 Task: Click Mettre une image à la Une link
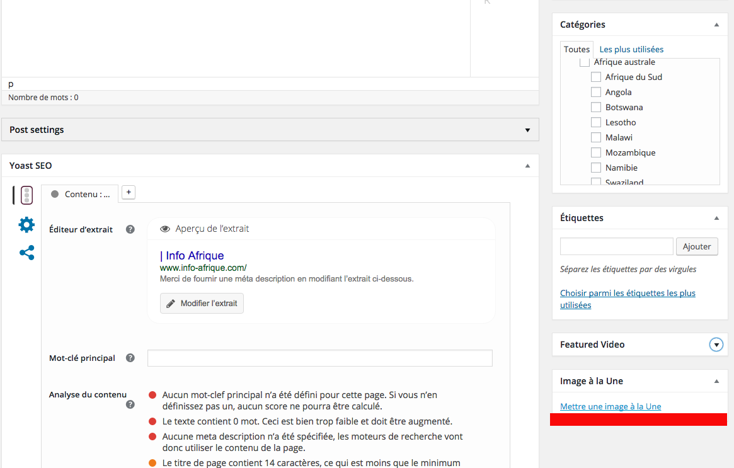[x=611, y=406]
